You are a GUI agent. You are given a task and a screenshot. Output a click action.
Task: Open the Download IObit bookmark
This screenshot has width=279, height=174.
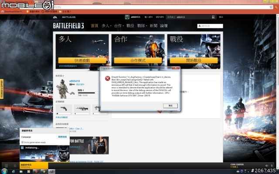[12, 12]
